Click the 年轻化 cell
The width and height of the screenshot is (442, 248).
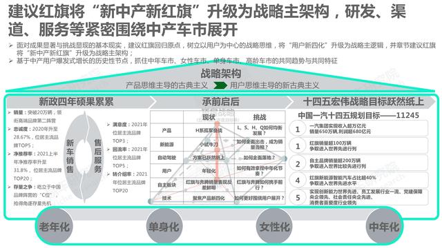[209, 171]
